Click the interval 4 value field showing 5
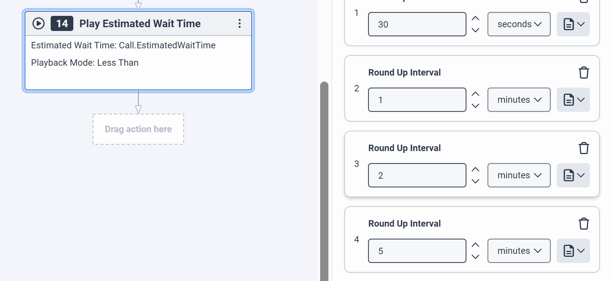The image size is (610, 281). [x=417, y=251]
